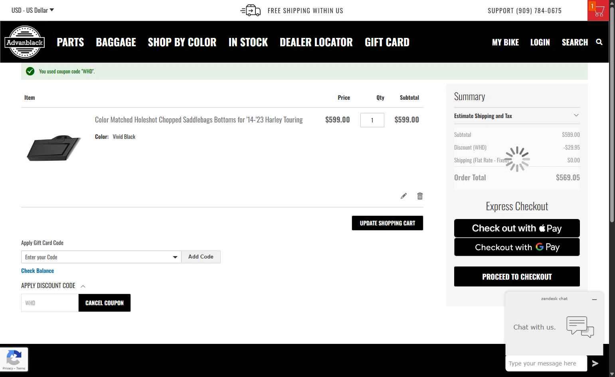Click the LOGIN link
615x377 pixels.
tap(540, 42)
